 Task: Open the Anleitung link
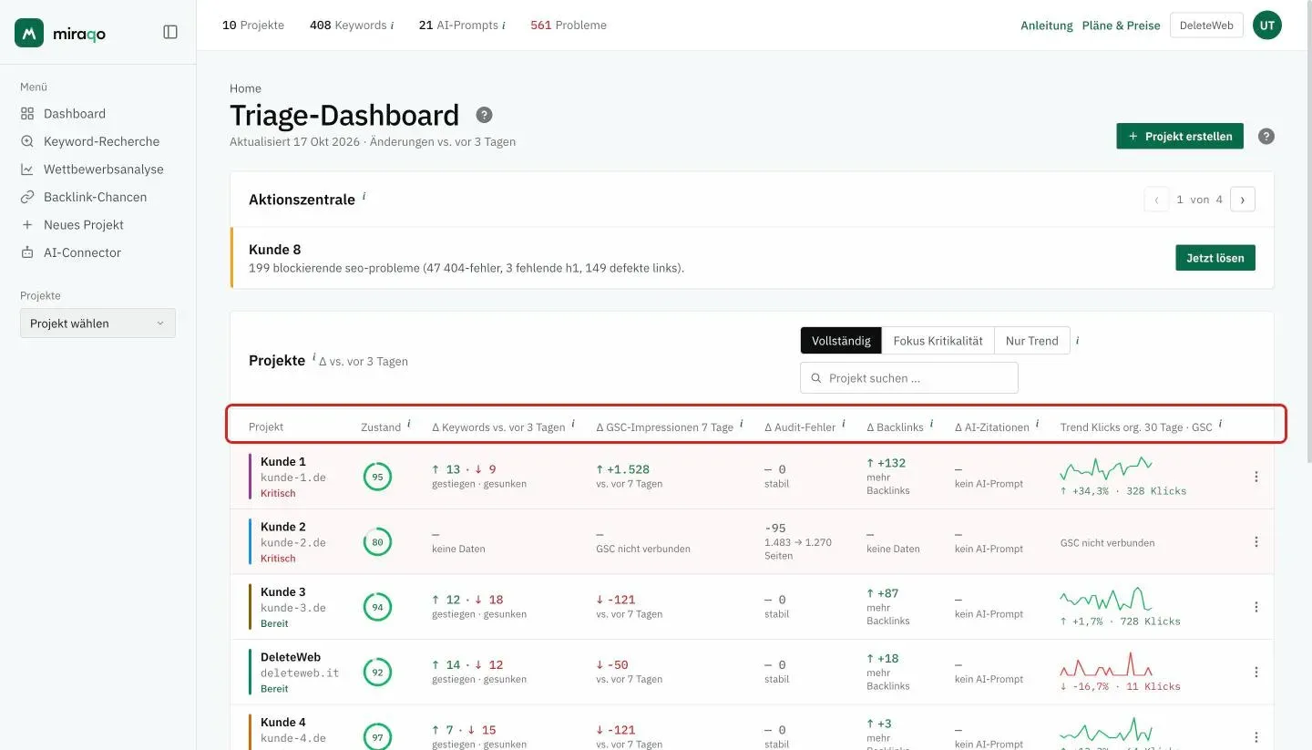pos(1047,26)
